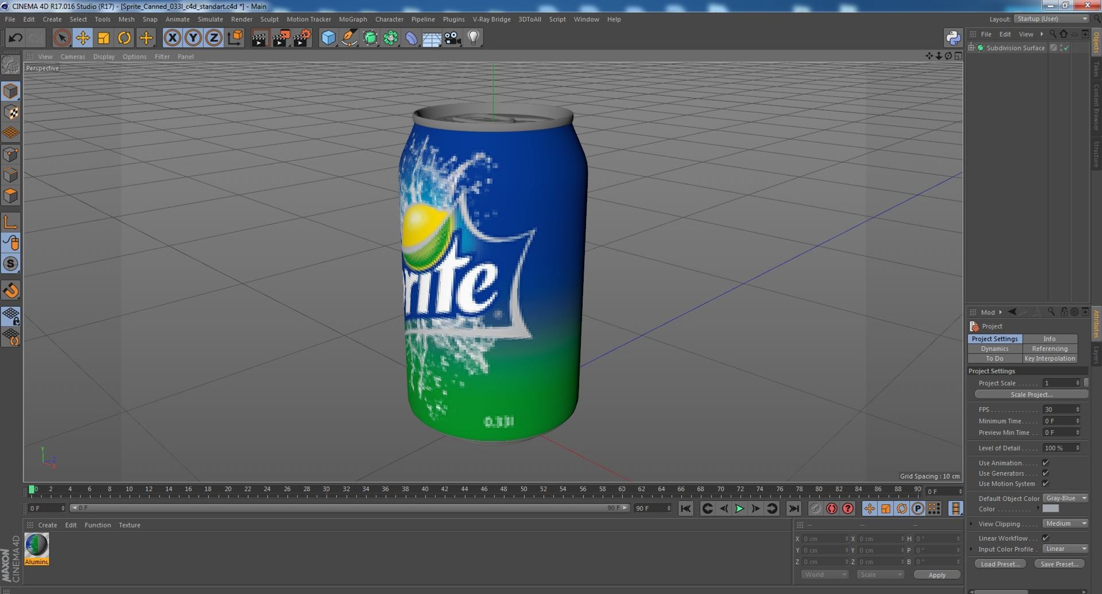1102x594 pixels.
Task: Open View Clipping dropdown
Action: click(x=1065, y=524)
